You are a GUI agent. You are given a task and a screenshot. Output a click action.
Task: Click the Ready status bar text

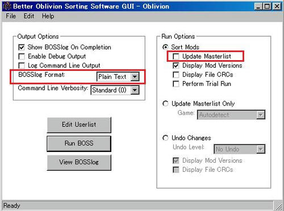tap(12, 205)
